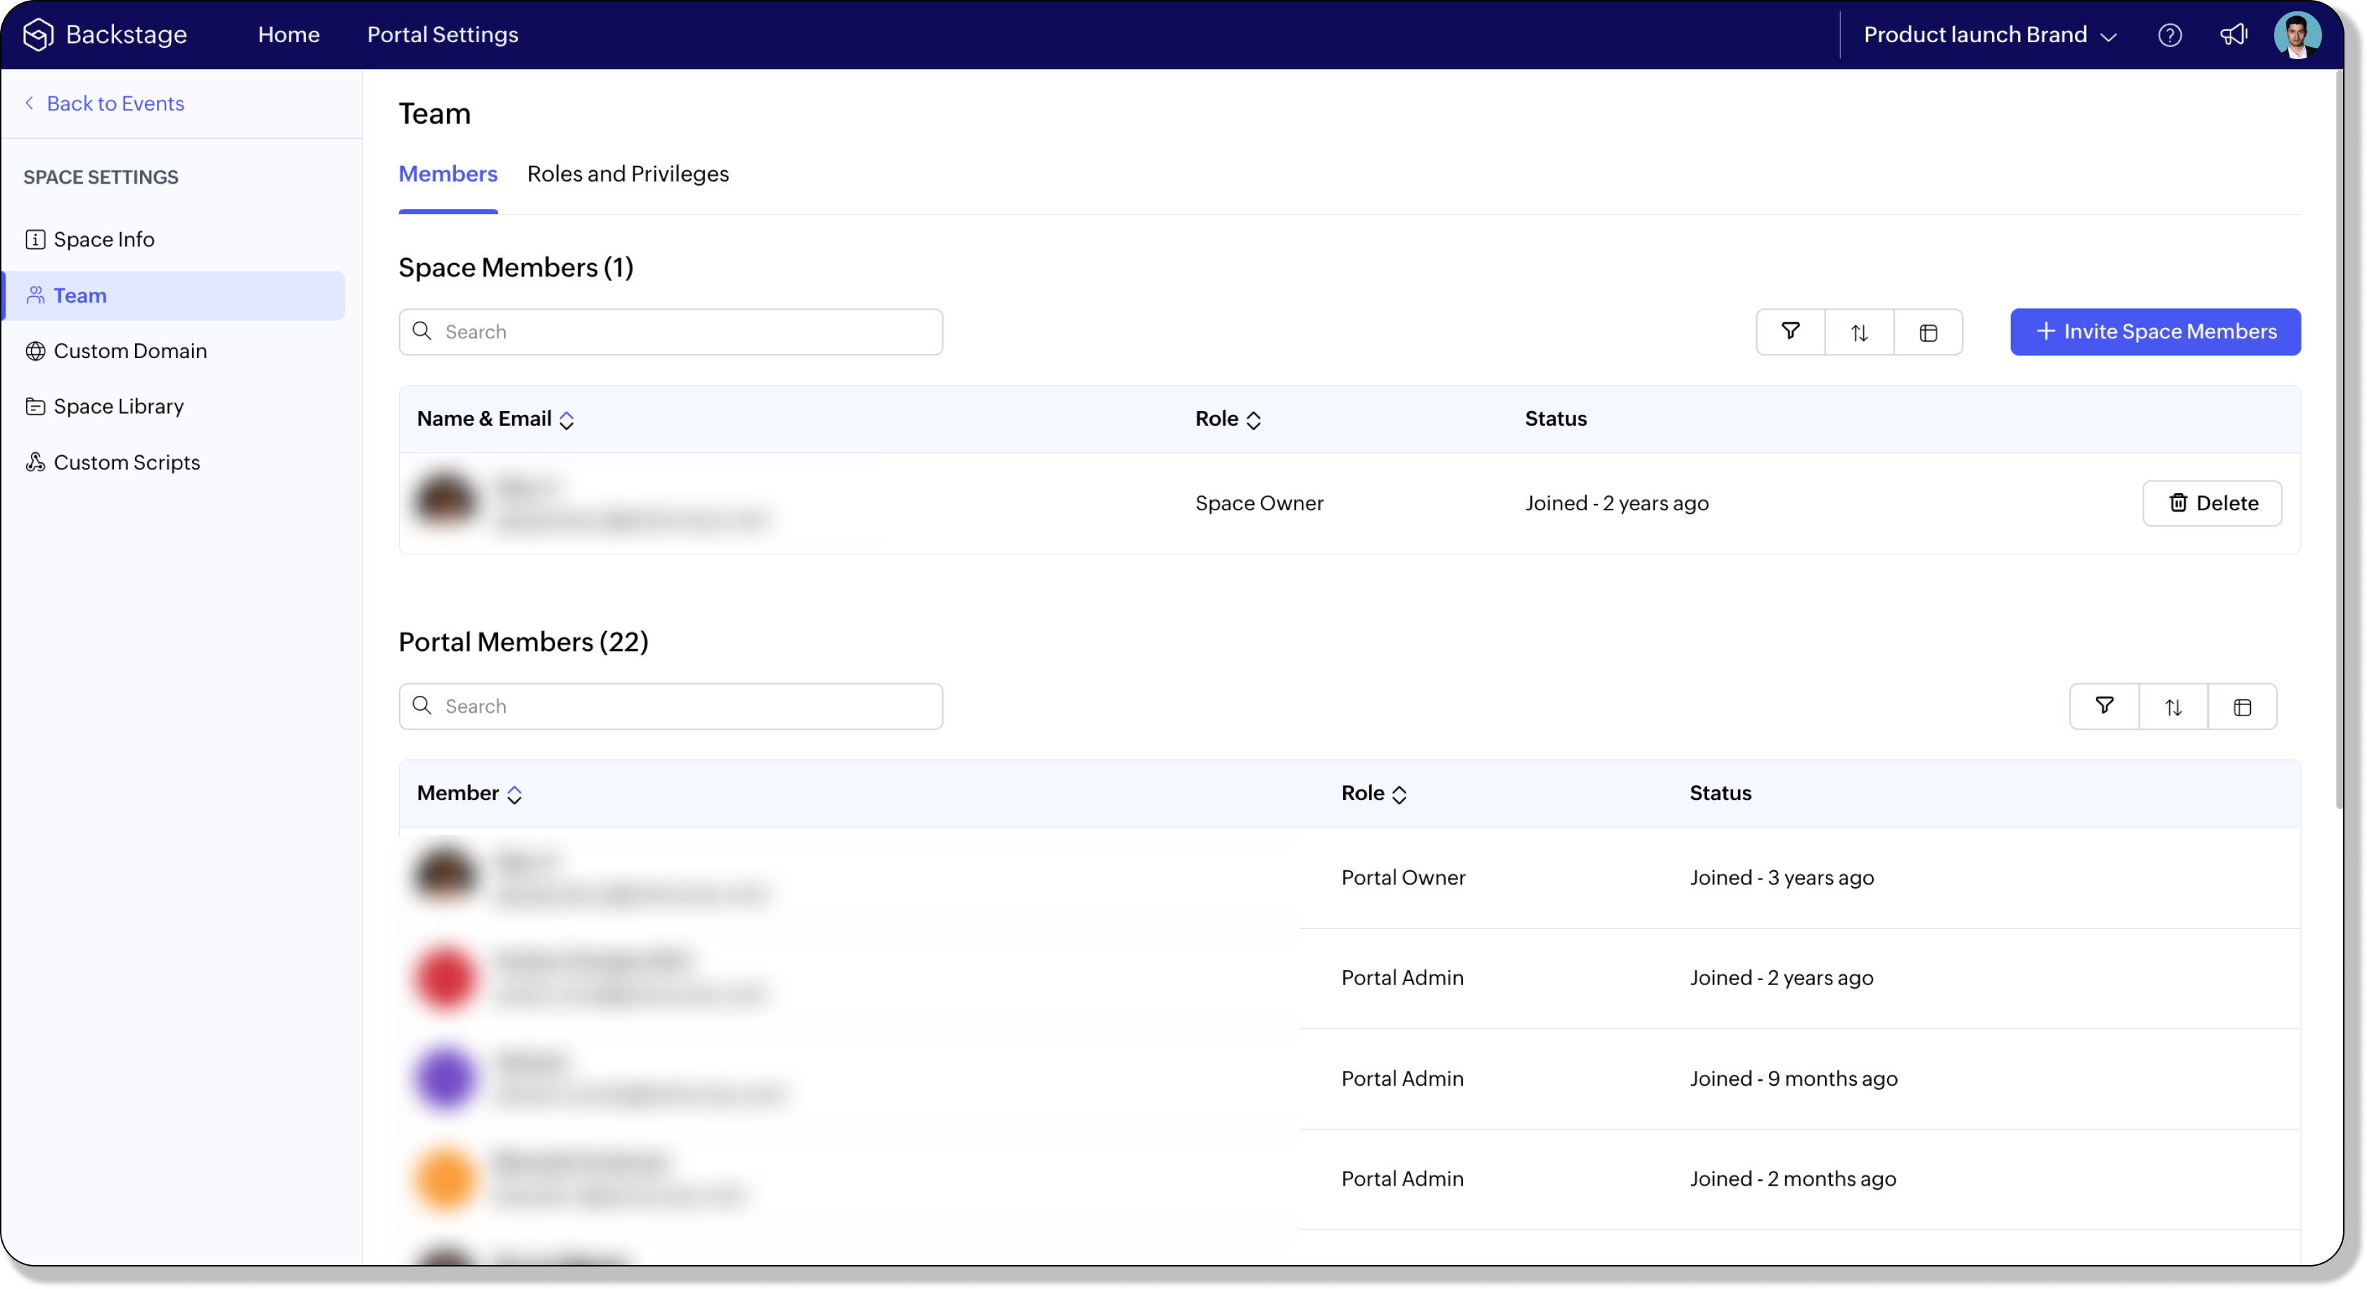Open the help question mark icon
Viewport: 2367px width, 1289px height.
point(2169,35)
